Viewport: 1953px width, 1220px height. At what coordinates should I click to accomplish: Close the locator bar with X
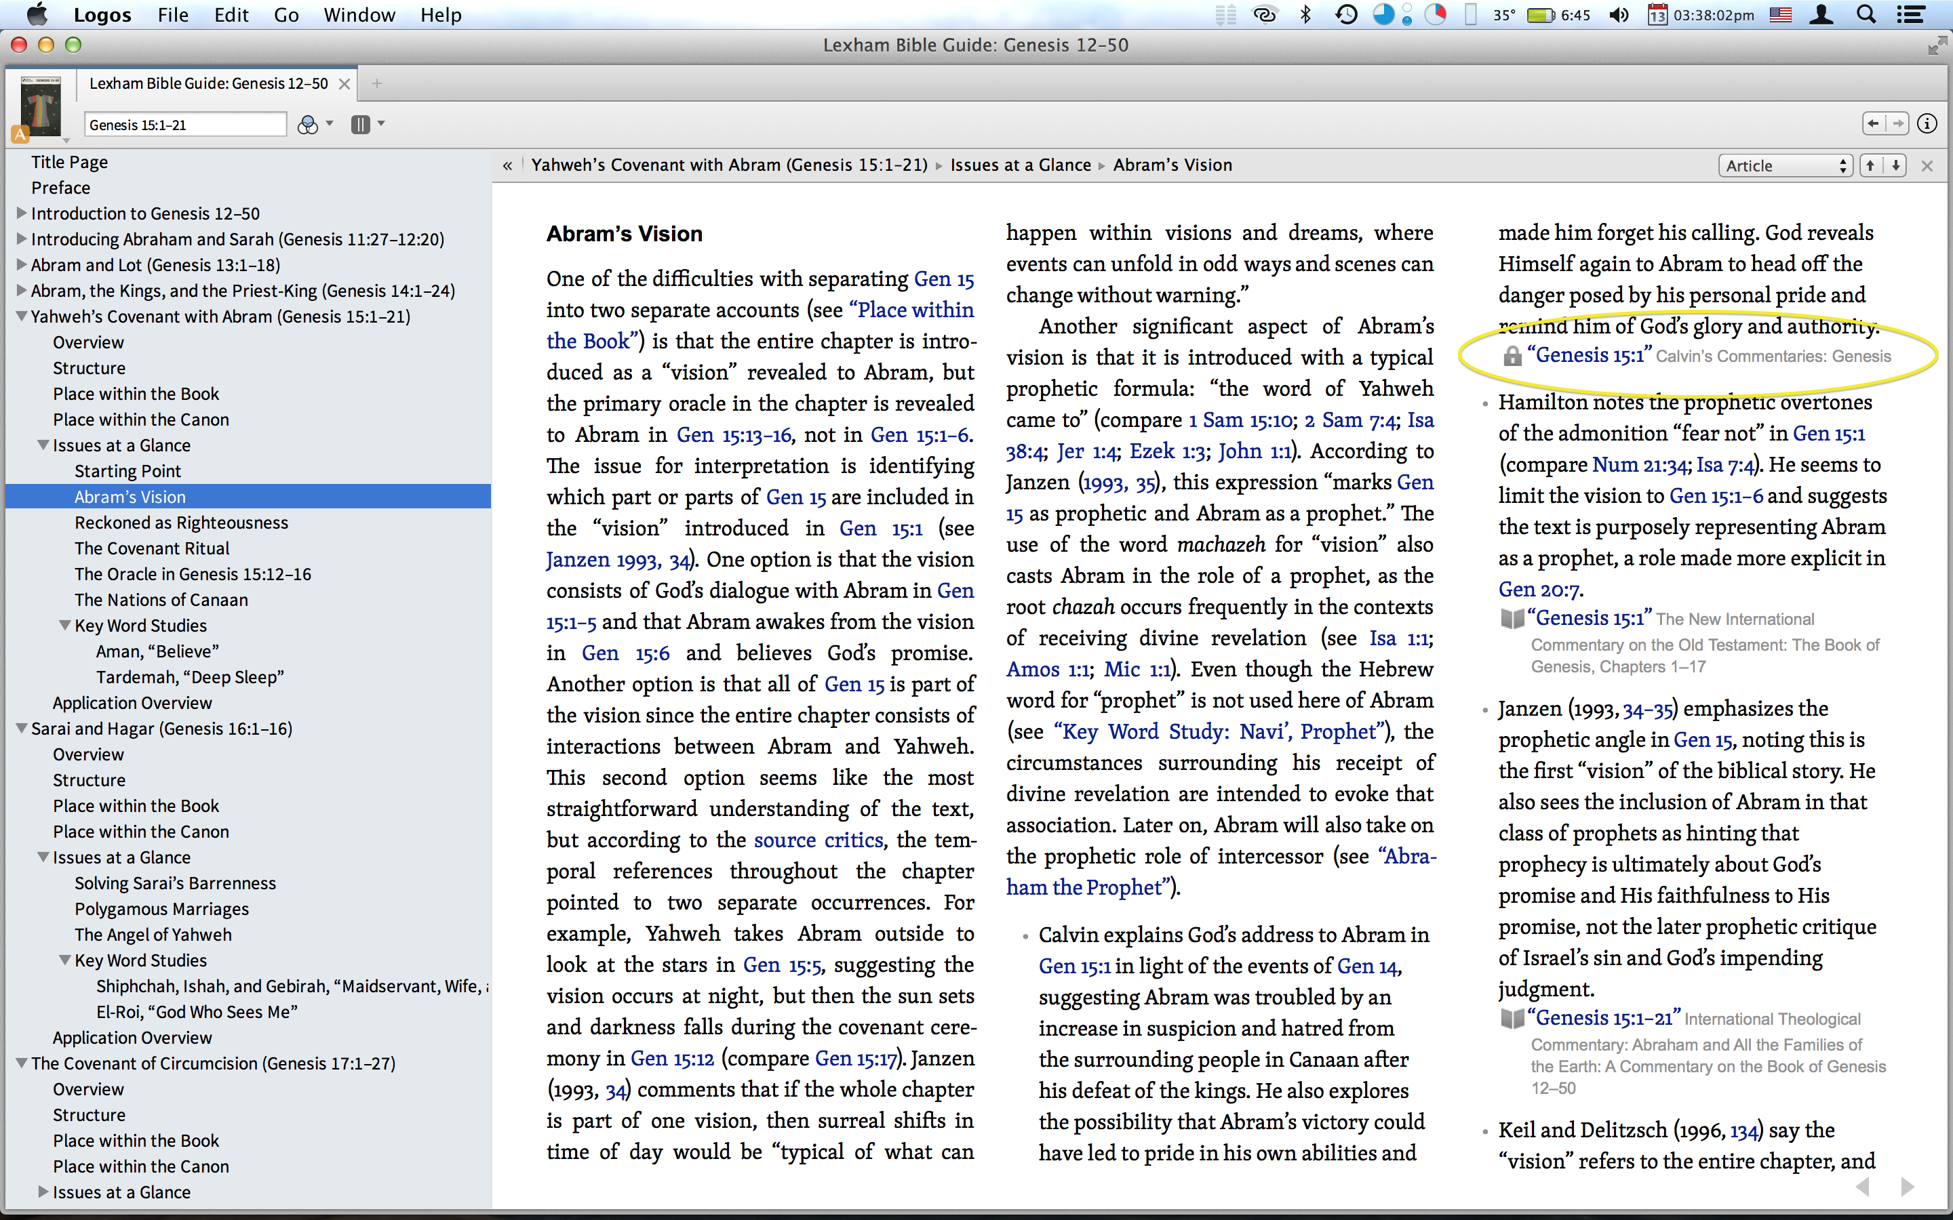point(1927,165)
